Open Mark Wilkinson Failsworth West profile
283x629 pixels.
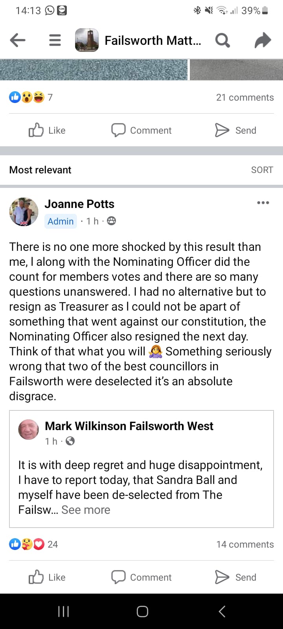[x=129, y=426]
